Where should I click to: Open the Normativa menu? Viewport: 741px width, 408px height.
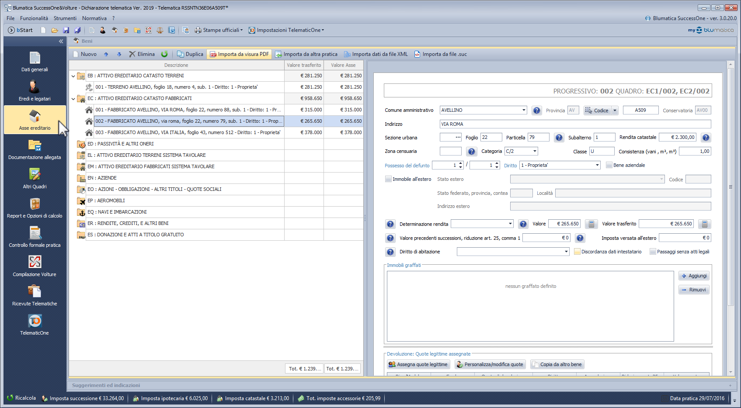(94, 18)
